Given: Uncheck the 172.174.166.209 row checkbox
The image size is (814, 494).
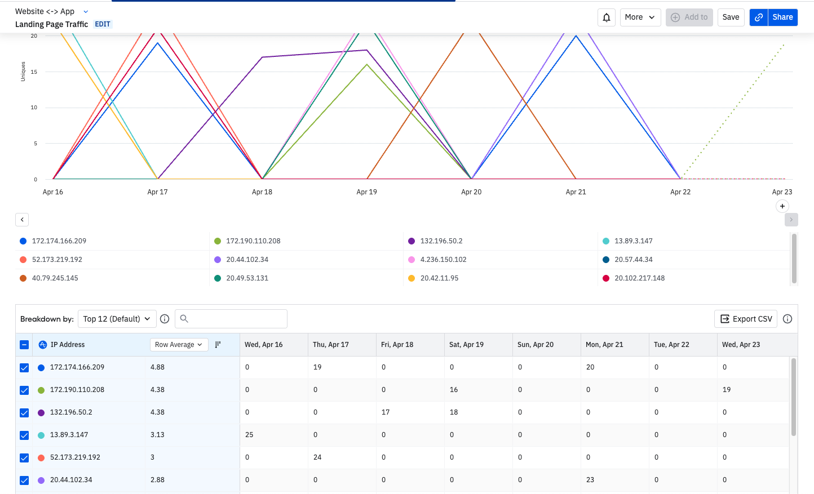Looking at the screenshot, I should (24, 368).
